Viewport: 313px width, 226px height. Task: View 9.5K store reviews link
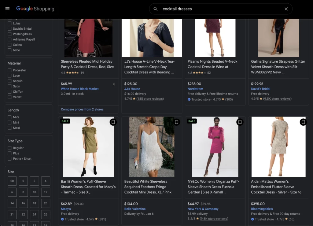click(x=277, y=98)
